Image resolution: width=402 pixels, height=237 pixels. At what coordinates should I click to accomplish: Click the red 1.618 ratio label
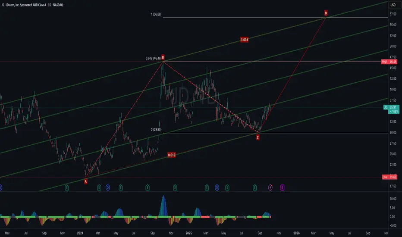244,40
